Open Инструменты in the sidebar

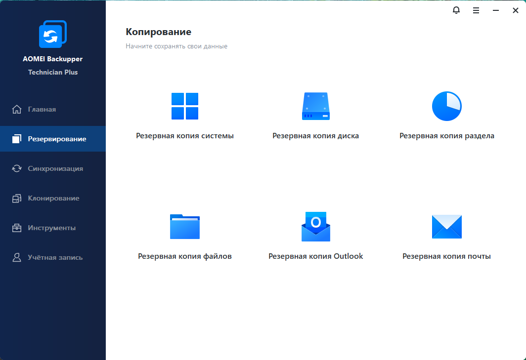click(51, 228)
